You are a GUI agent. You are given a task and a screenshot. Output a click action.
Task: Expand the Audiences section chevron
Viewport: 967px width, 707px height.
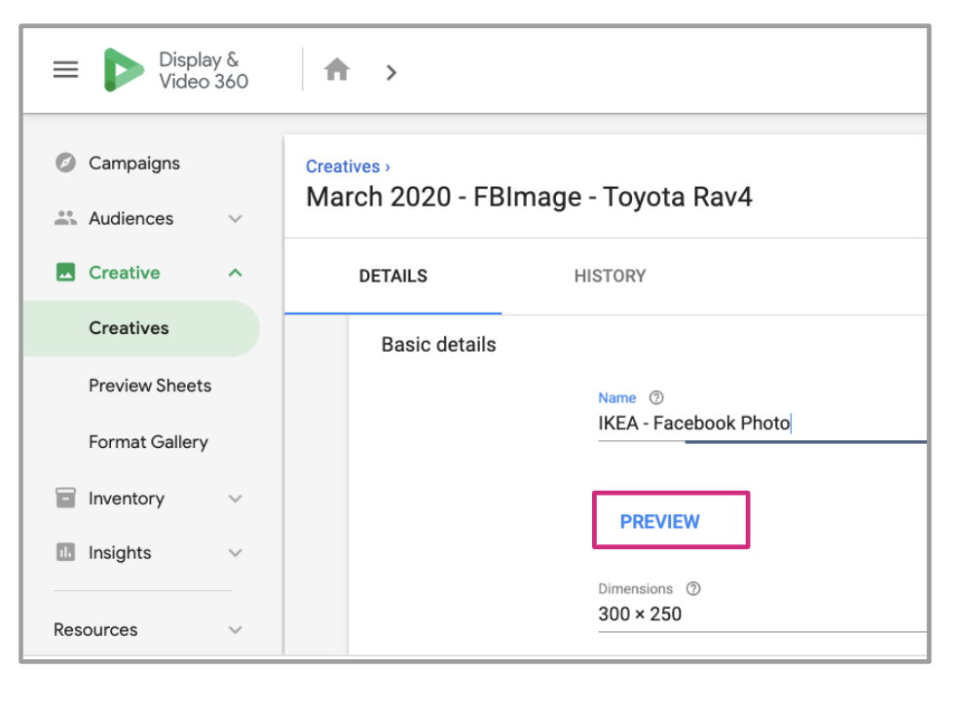(x=235, y=219)
